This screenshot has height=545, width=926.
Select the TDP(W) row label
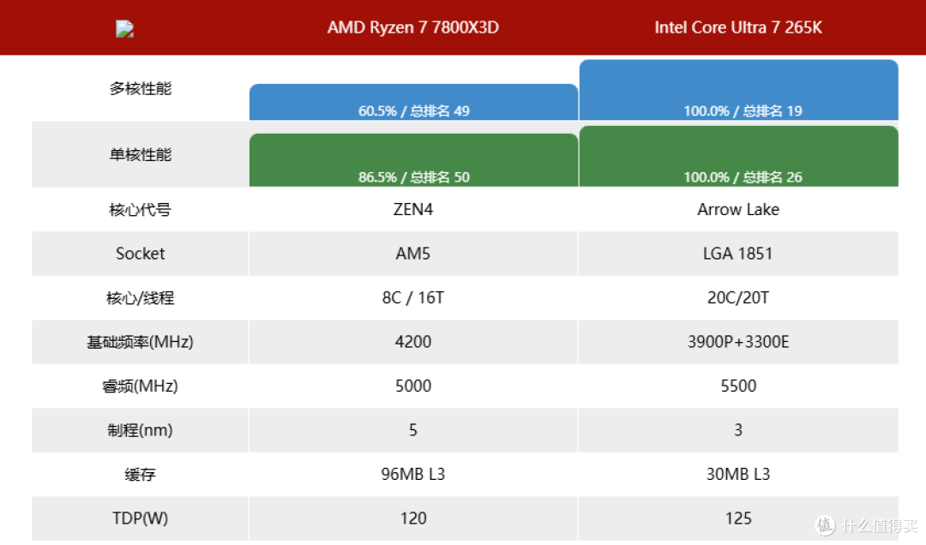(x=141, y=518)
